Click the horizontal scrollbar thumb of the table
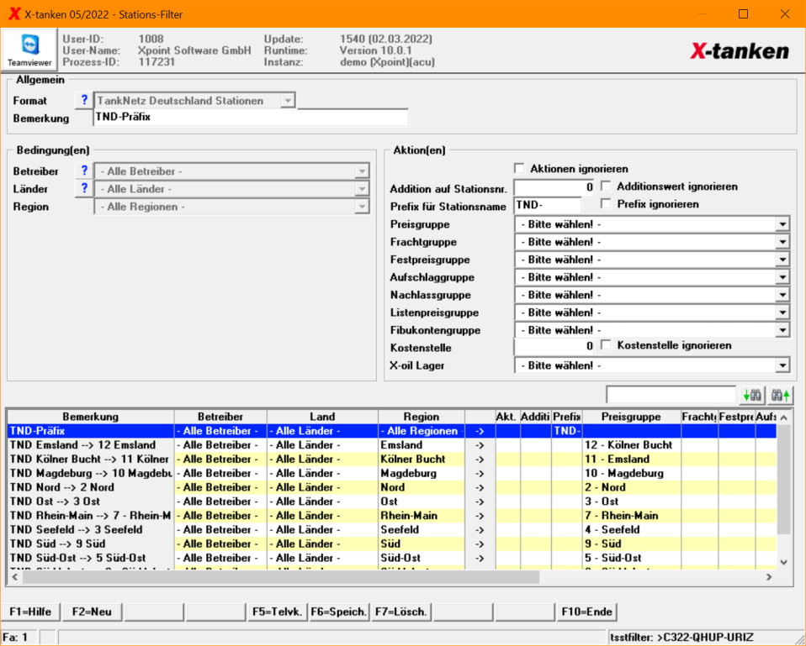The width and height of the screenshot is (806, 646). (x=281, y=577)
